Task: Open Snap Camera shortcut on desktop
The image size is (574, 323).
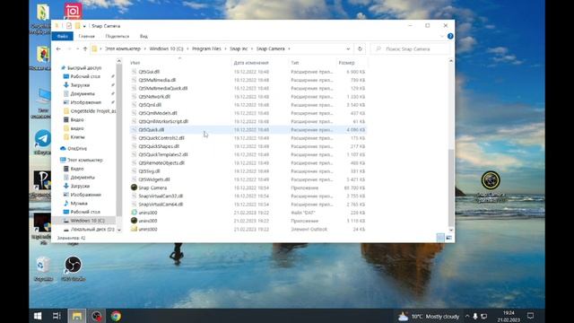Action: coord(491,186)
